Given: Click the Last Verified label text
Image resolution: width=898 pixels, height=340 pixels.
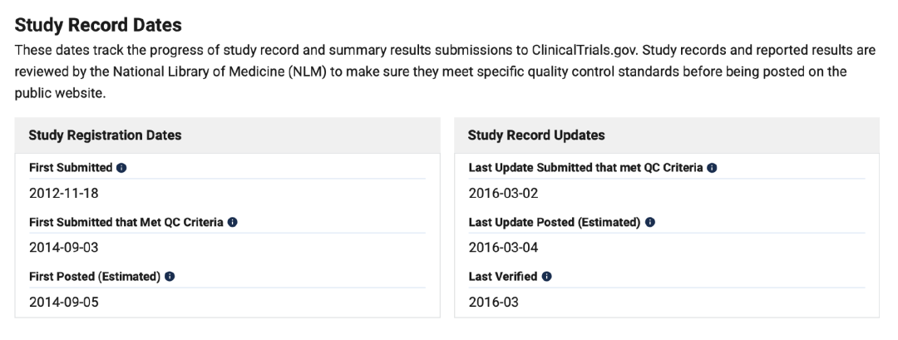Looking at the screenshot, I should [502, 277].
